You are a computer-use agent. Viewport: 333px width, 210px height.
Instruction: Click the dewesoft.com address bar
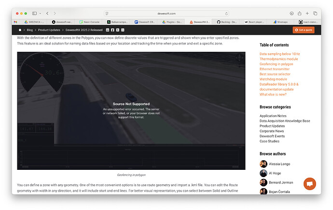[x=166, y=14]
